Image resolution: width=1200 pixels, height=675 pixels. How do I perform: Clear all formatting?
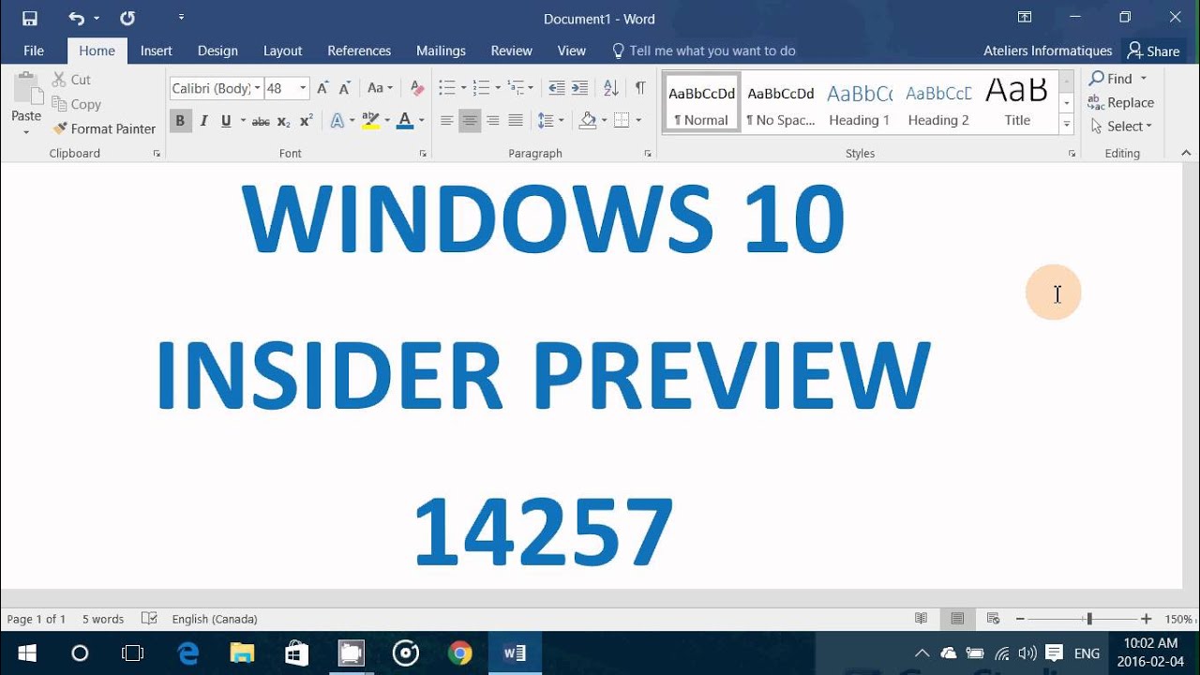click(x=418, y=88)
